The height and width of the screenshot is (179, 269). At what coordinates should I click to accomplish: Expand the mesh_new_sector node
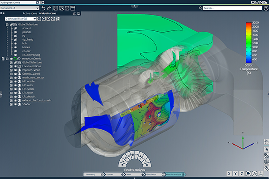tap(11, 77)
